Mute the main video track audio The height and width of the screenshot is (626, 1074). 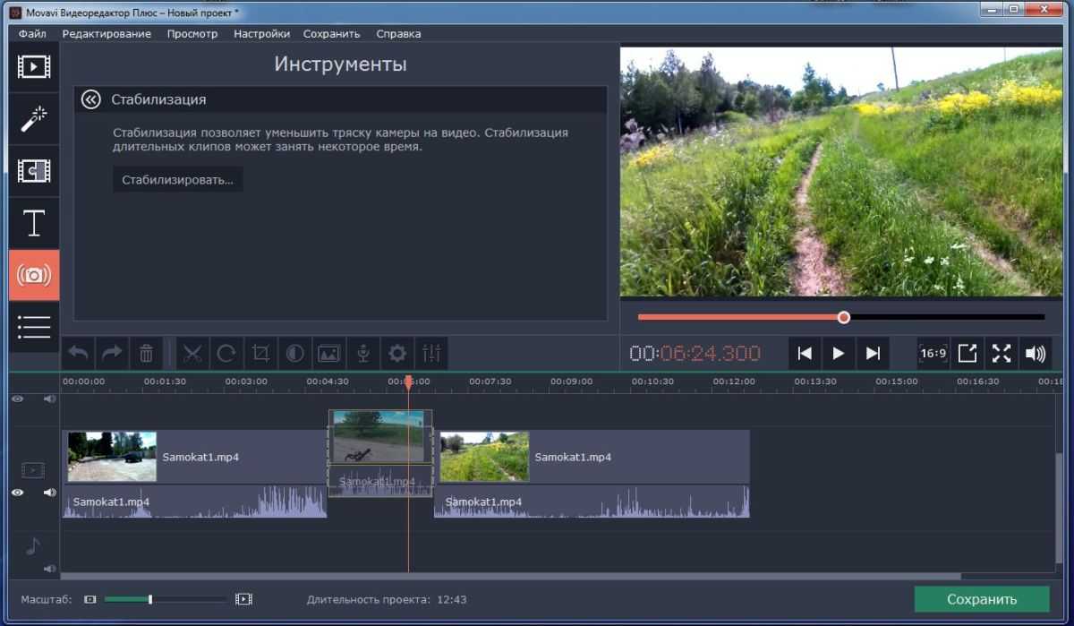coord(49,493)
